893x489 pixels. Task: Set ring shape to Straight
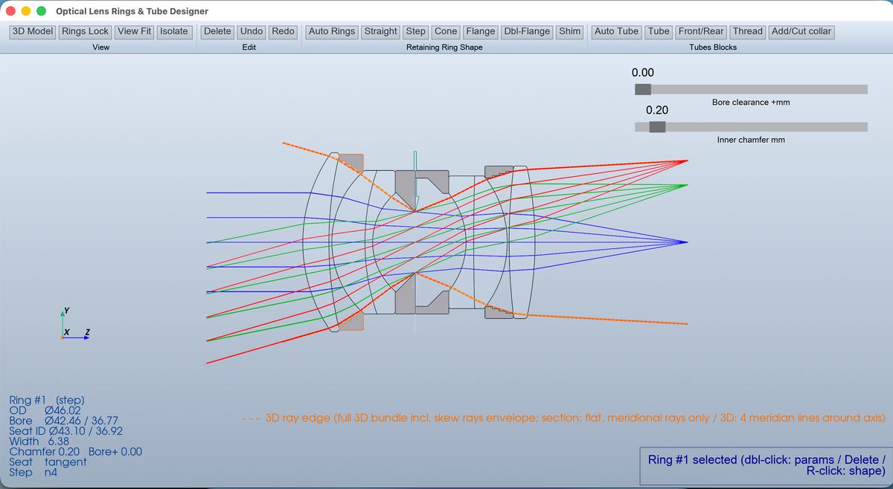click(380, 31)
